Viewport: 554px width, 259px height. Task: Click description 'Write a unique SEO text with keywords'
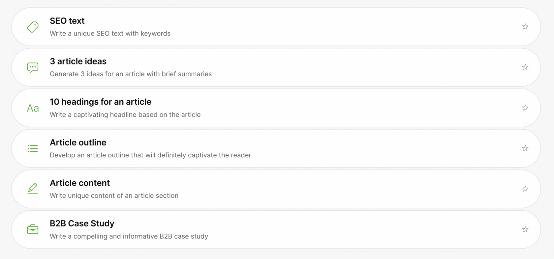point(110,34)
